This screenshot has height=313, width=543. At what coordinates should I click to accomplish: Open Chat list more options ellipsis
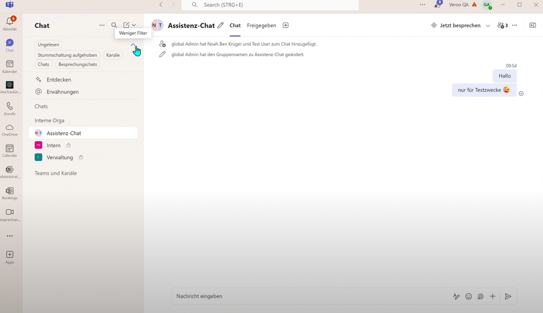coord(102,25)
